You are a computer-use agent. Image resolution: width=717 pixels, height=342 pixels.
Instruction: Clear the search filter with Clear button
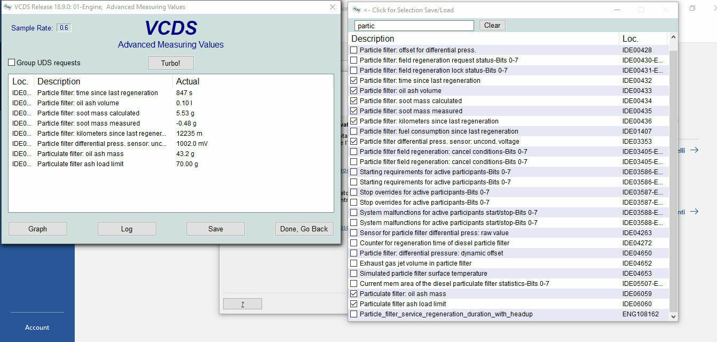[492, 25]
